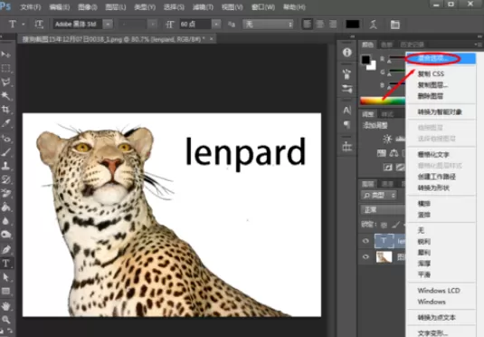
Task: Close the document tab
Action: point(212,39)
